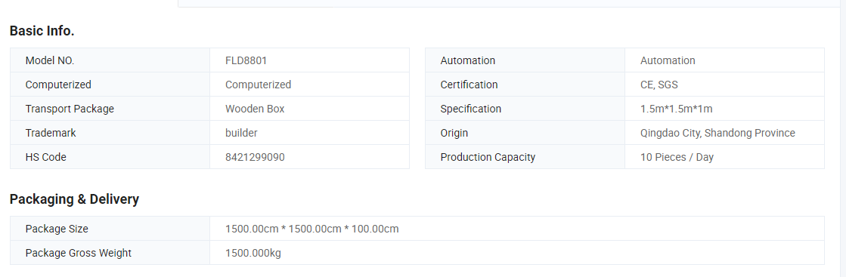Select the Qingdao City, Shandong Province origin
846x277 pixels.
pyautogui.click(x=717, y=133)
